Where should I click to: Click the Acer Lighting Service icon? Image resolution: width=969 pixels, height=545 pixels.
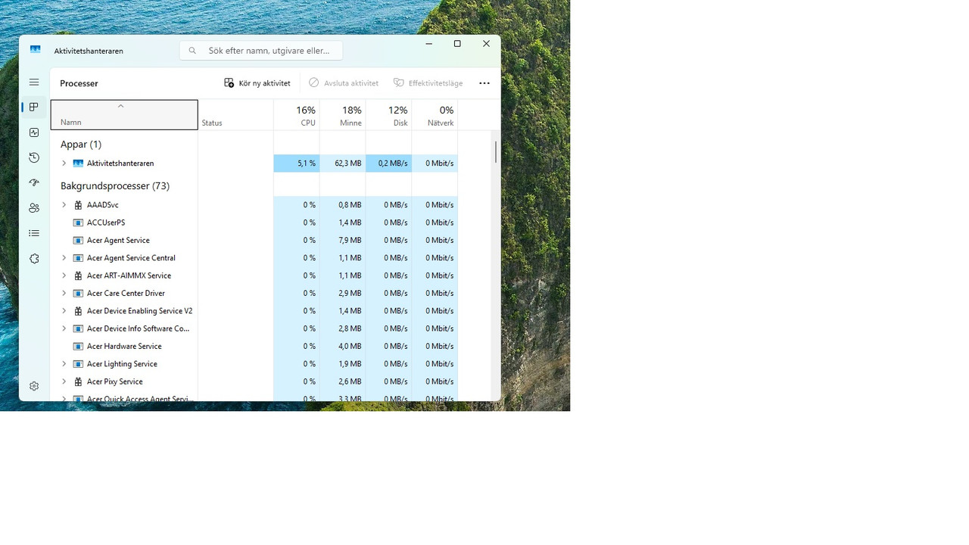point(78,364)
